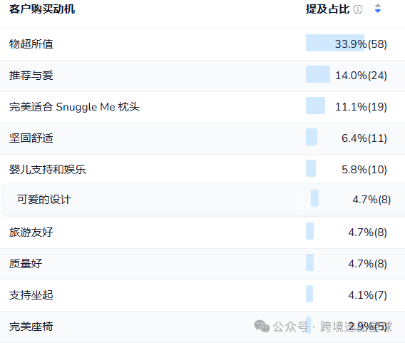The height and width of the screenshot is (343, 405).
Task: Sort by the 提及占比 sort arrows
Action: (x=378, y=9)
